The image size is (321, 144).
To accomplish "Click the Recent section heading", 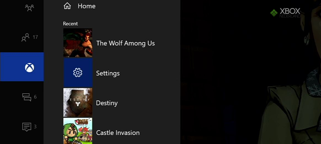I will coord(70,24).
